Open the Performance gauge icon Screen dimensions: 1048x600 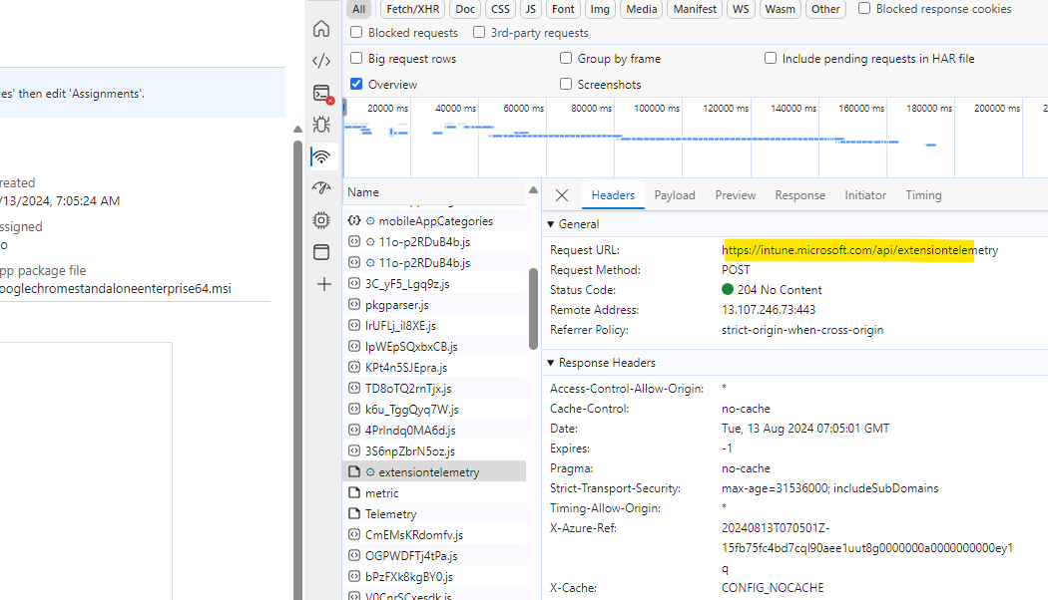[321, 188]
